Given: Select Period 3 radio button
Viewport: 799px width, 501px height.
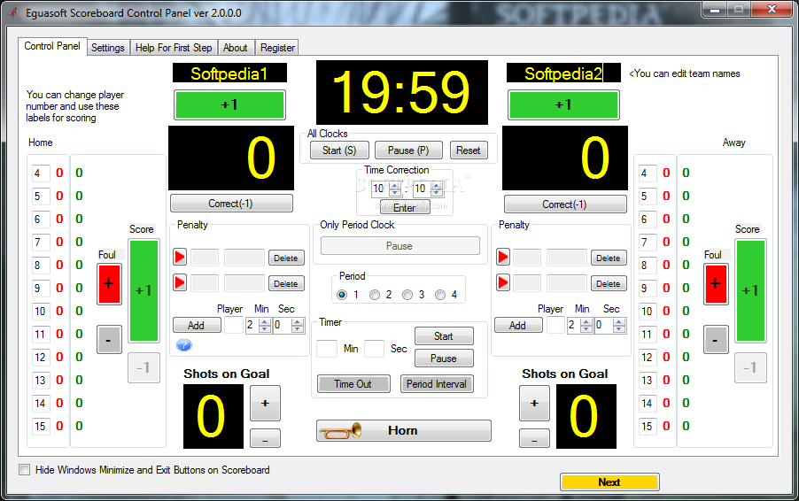Looking at the screenshot, I should tap(407, 295).
